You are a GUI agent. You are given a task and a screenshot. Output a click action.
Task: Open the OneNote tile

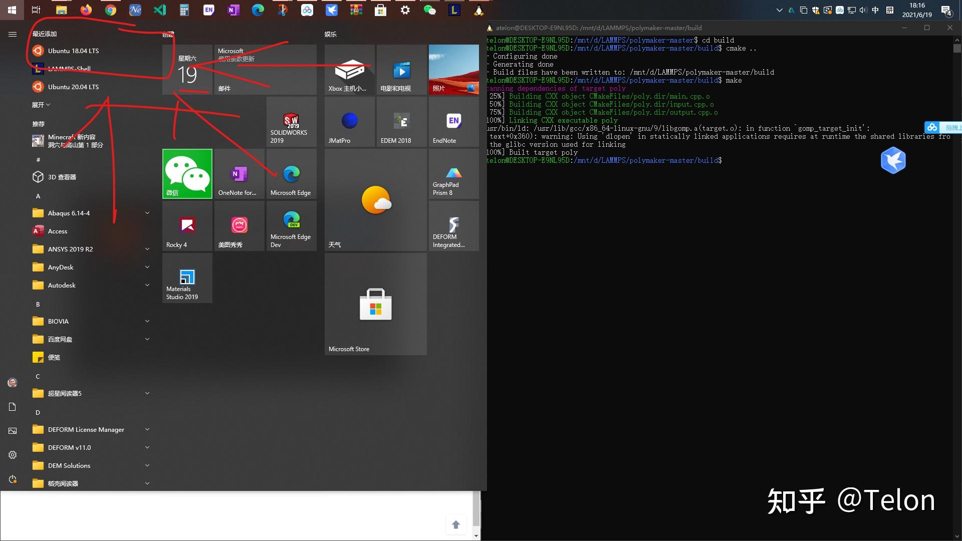[x=239, y=174]
